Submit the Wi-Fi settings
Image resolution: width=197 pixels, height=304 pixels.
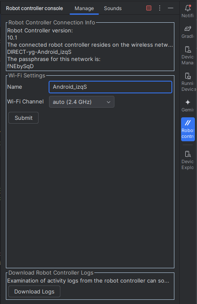pos(23,118)
